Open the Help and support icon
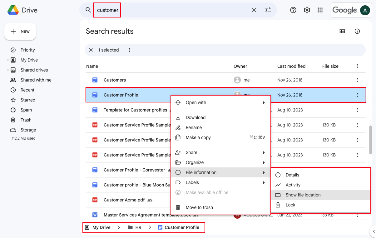The height and width of the screenshot is (238, 376). (x=293, y=10)
